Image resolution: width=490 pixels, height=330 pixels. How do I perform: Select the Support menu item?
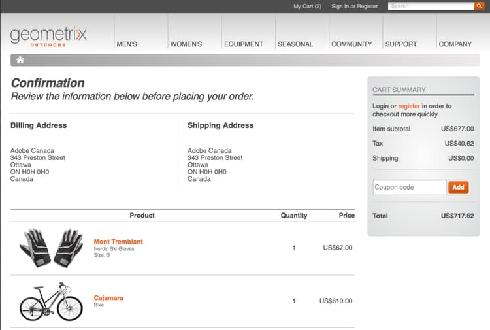coord(400,44)
